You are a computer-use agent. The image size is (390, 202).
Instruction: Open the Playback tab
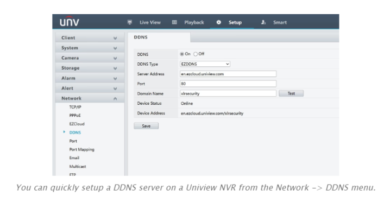pos(194,22)
